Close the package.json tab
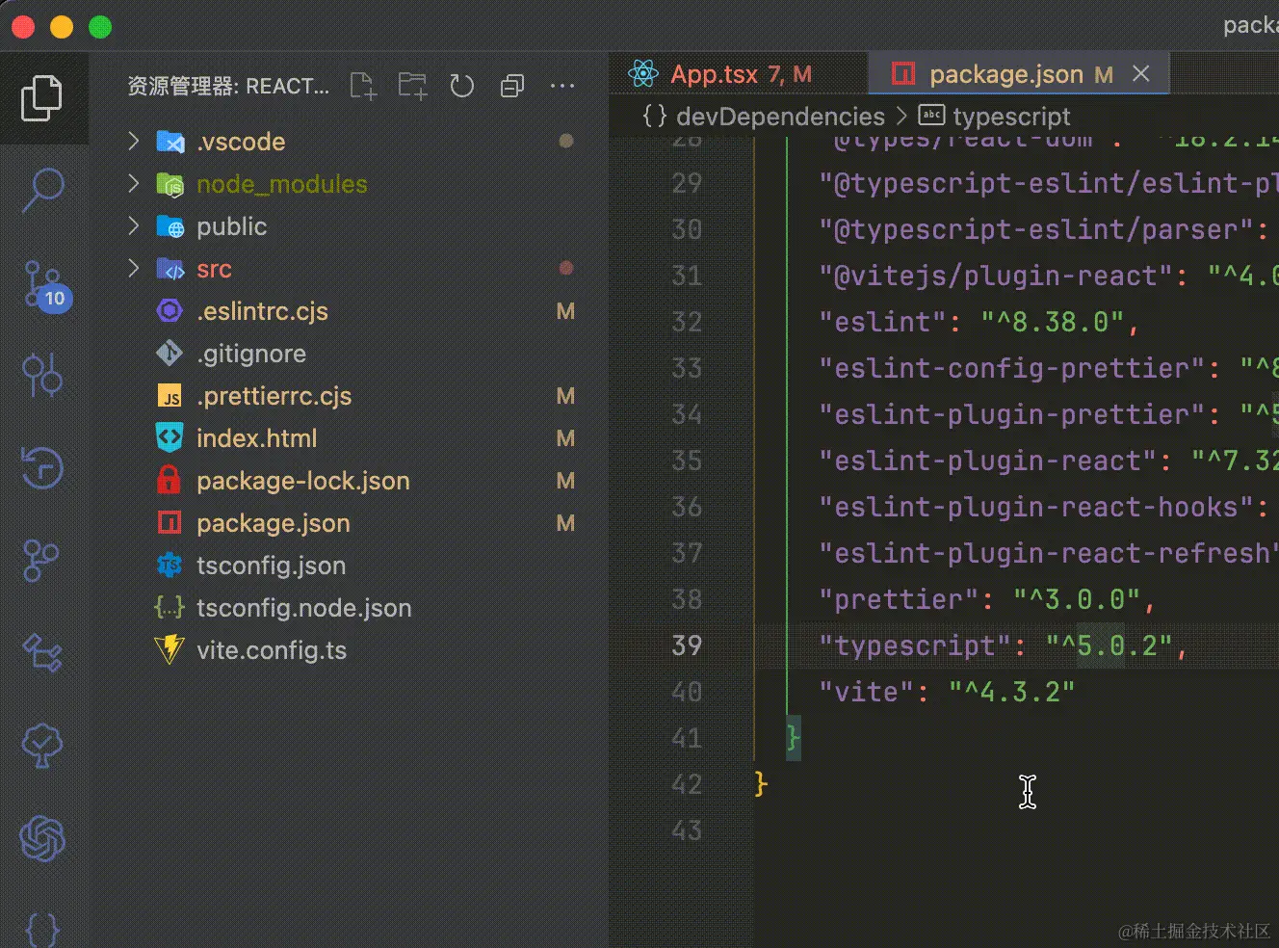The image size is (1279, 948). point(1141,73)
